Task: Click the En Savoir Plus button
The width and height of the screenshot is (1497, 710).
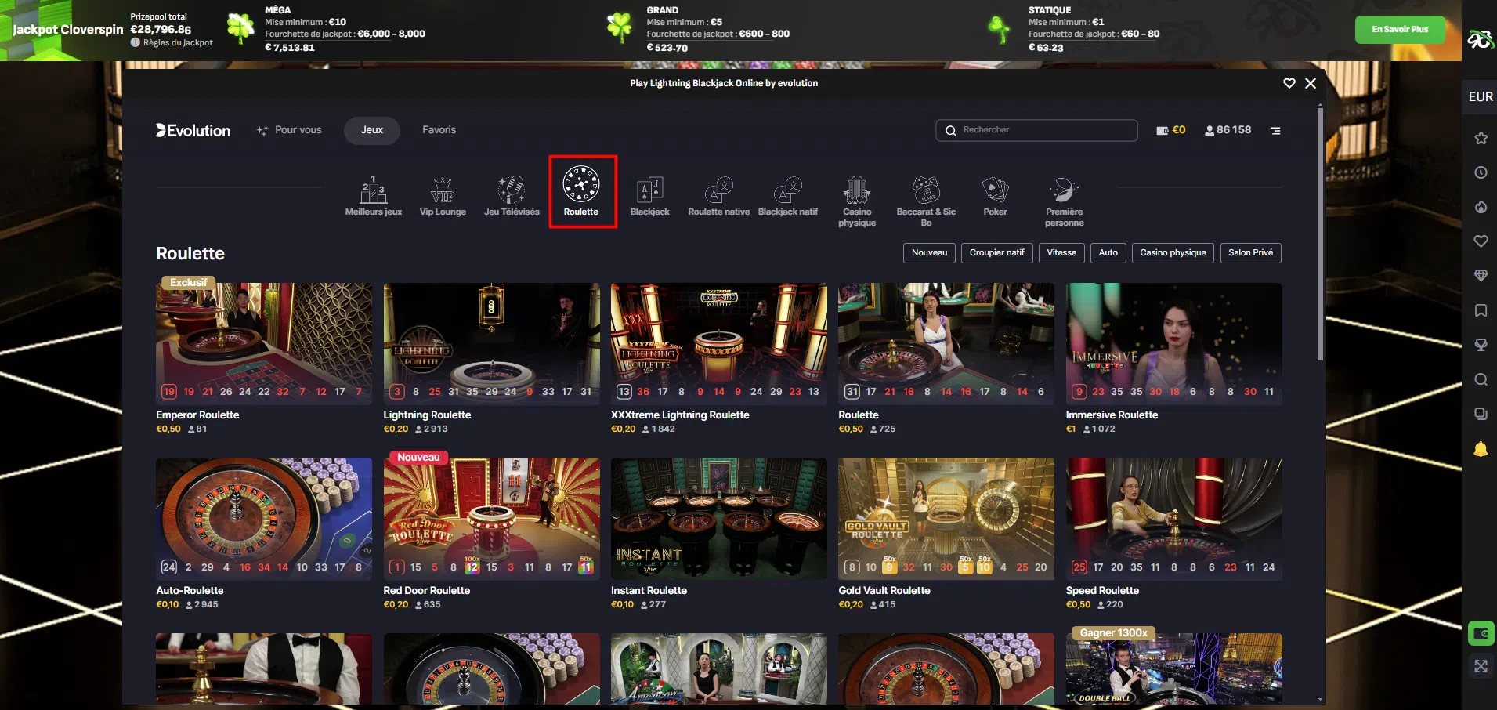Action: (x=1400, y=30)
